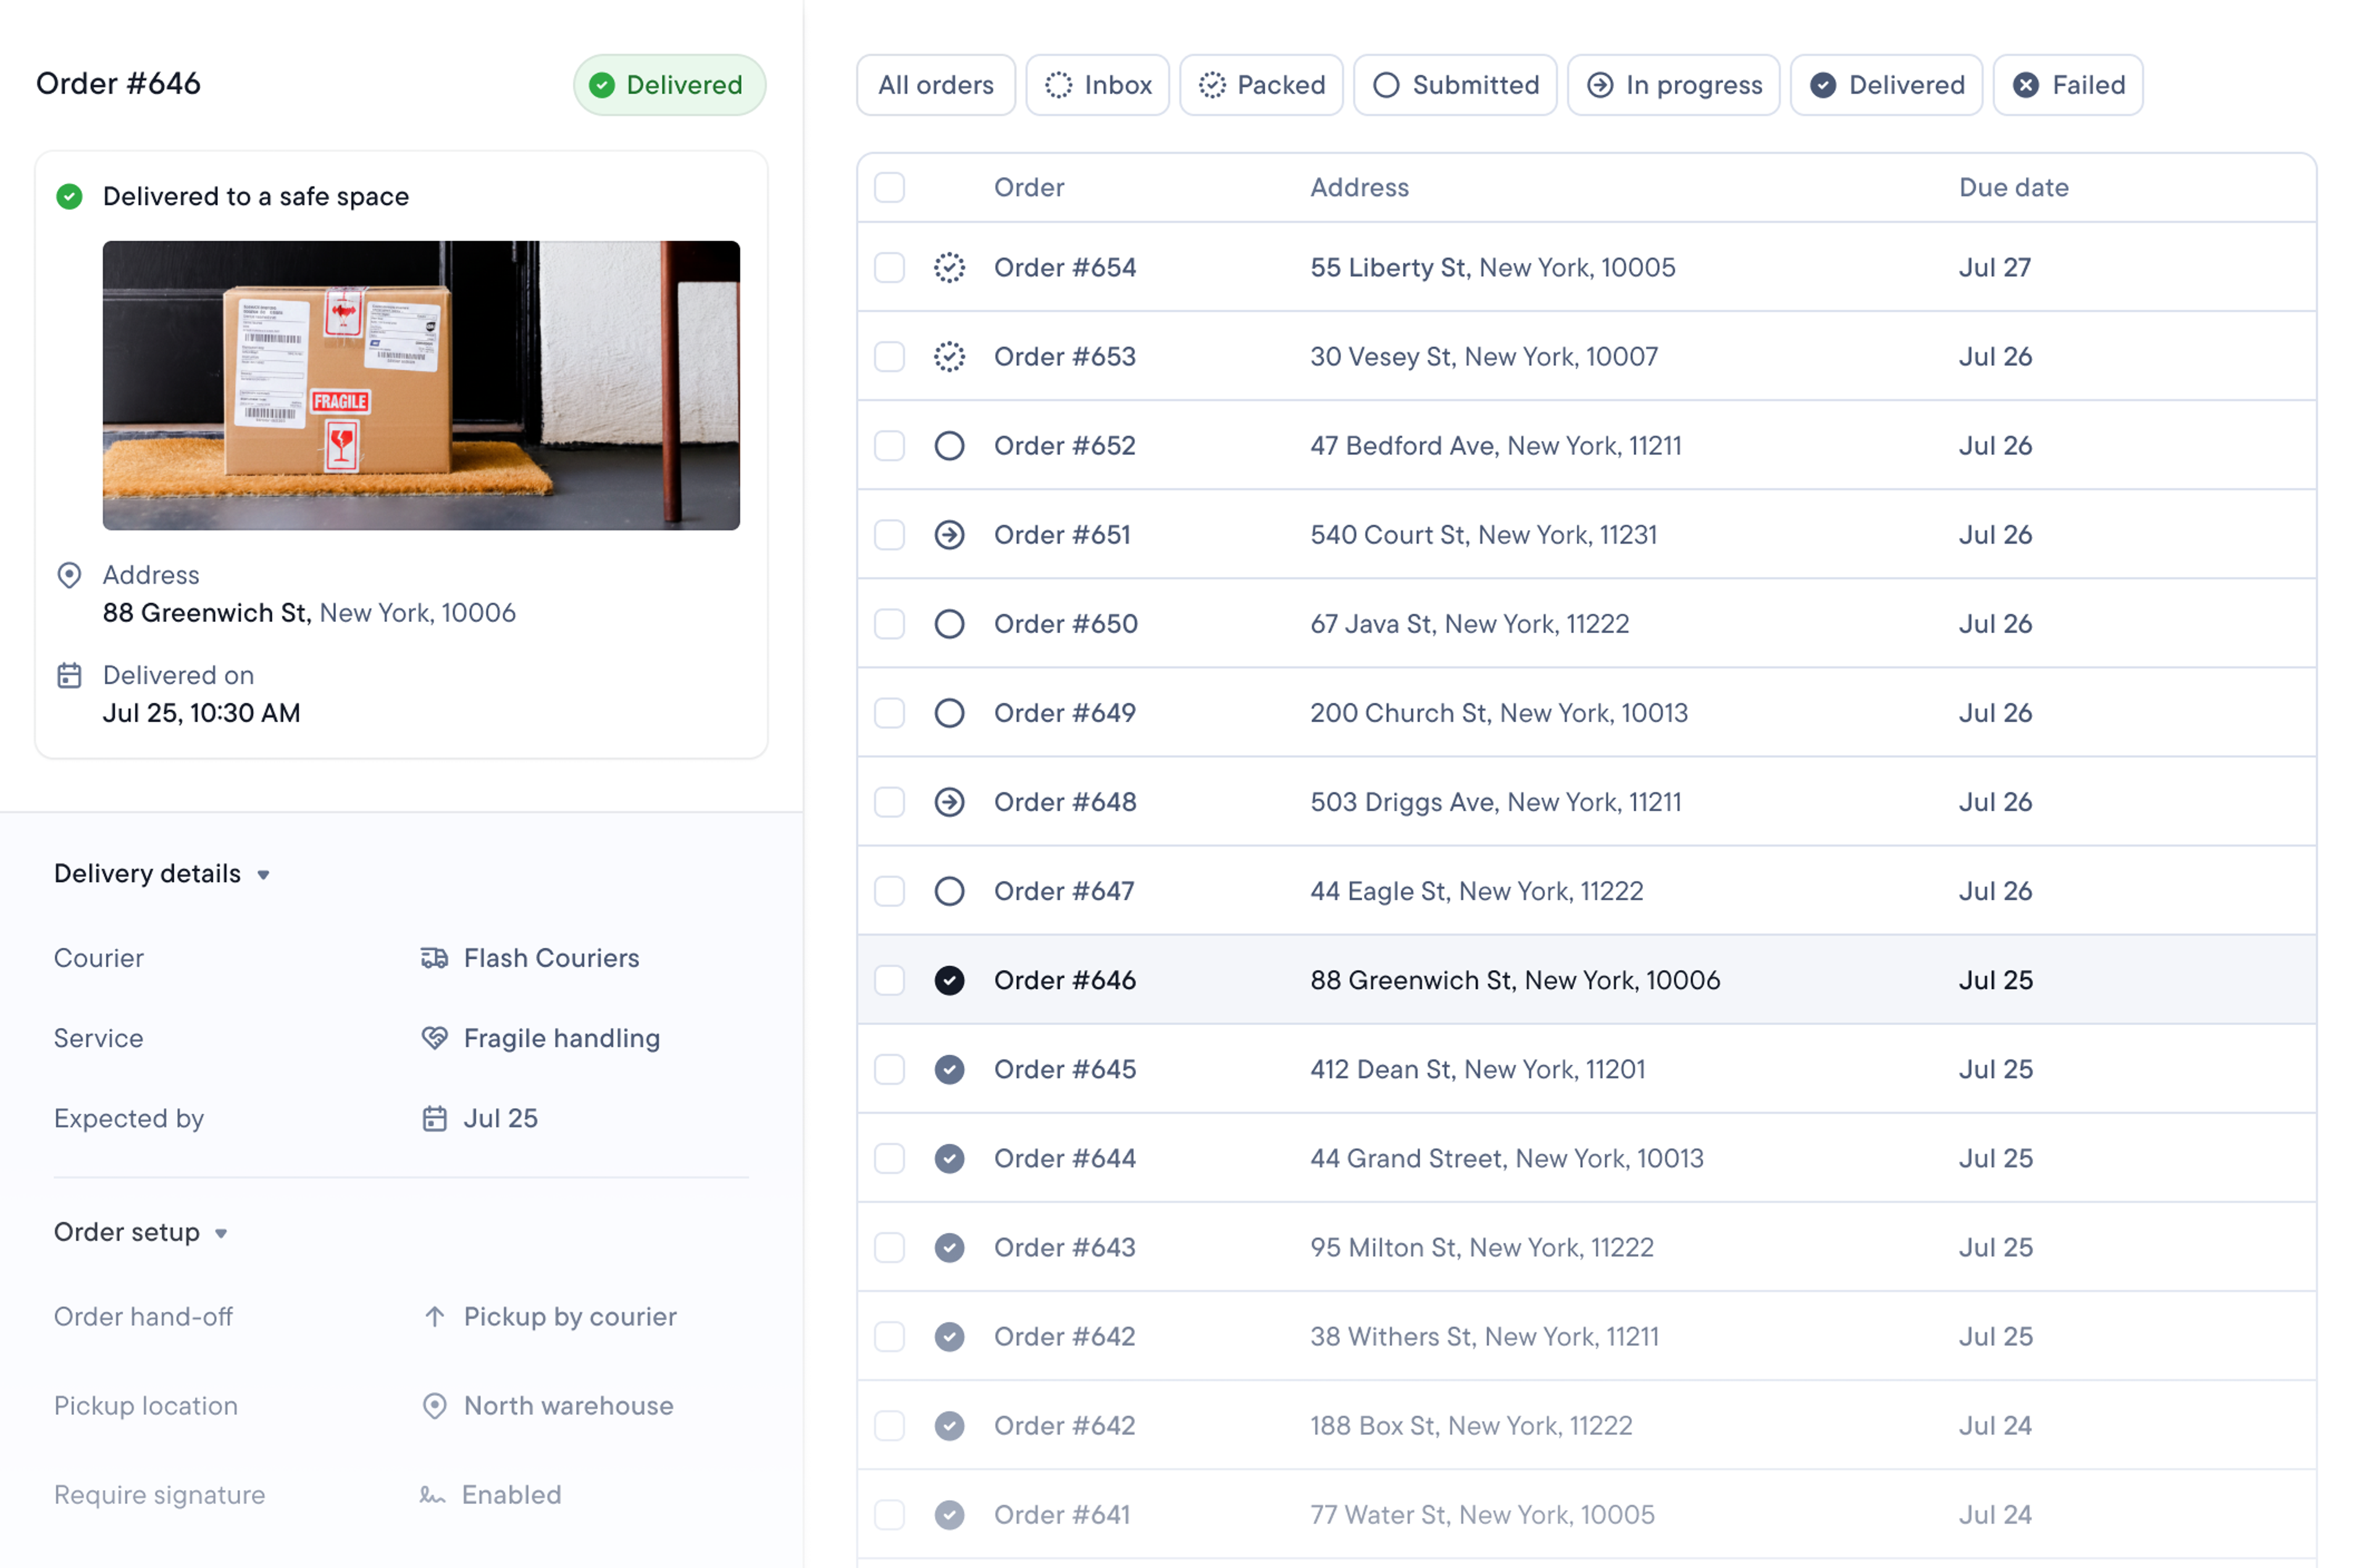Click the Due date column header
This screenshot has width=2371, height=1568.
[x=2013, y=187]
